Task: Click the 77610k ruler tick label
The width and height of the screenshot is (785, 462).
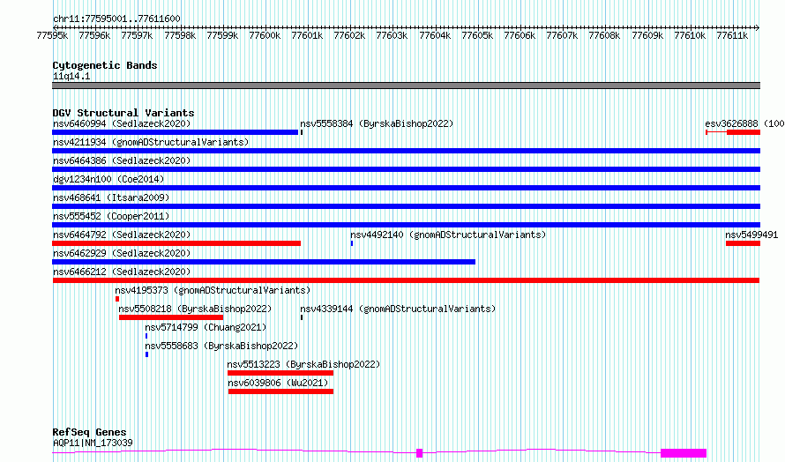Action: click(690, 35)
